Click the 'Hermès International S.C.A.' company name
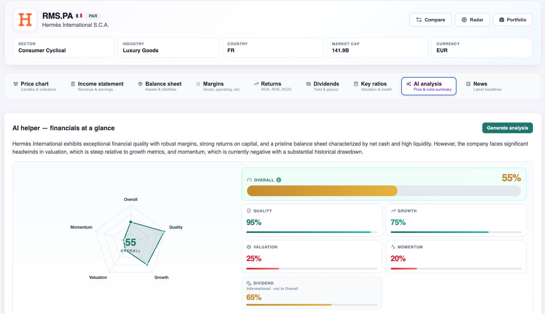This screenshot has width=545, height=314. [75, 25]
